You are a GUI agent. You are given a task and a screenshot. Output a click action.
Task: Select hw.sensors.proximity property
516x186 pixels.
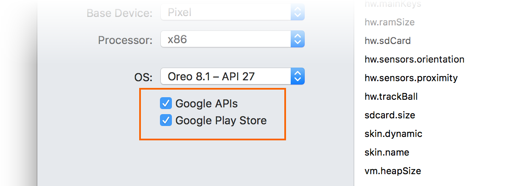pos(411,78)
